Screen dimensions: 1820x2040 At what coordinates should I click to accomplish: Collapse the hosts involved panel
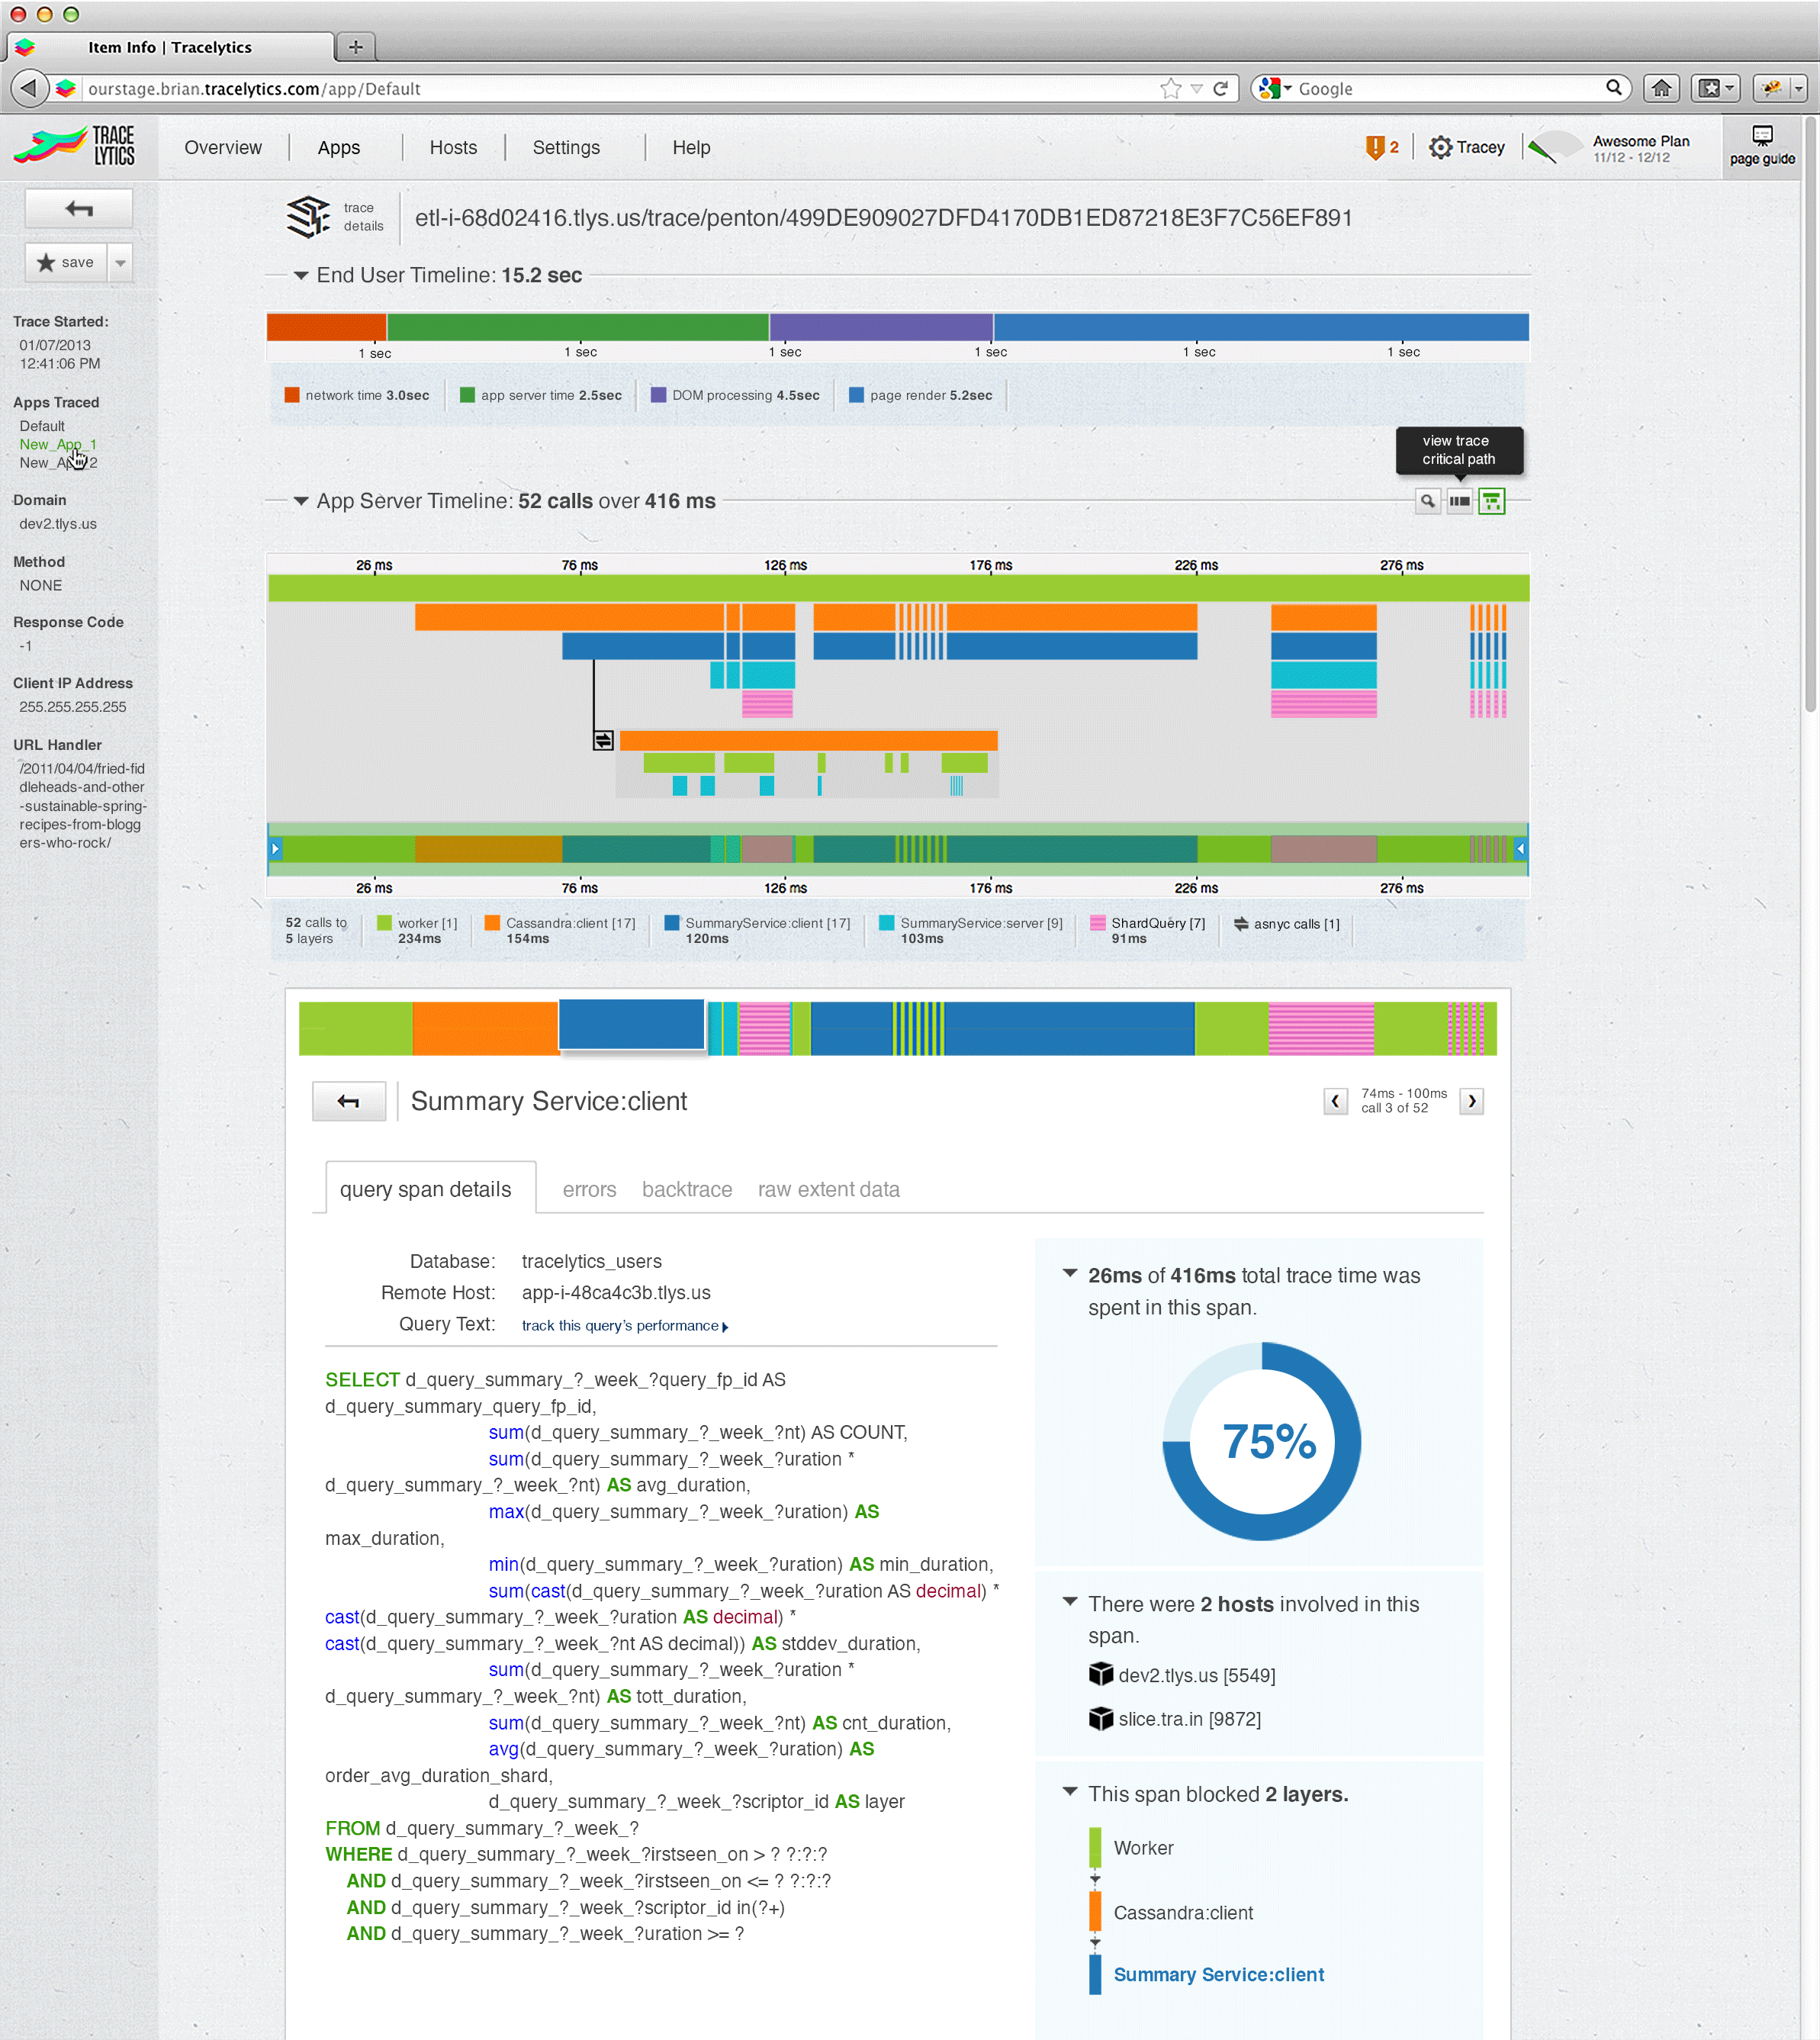[1069, 1601]
